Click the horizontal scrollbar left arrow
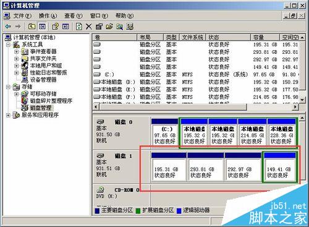The image size is (309, 227). [96, 107]
